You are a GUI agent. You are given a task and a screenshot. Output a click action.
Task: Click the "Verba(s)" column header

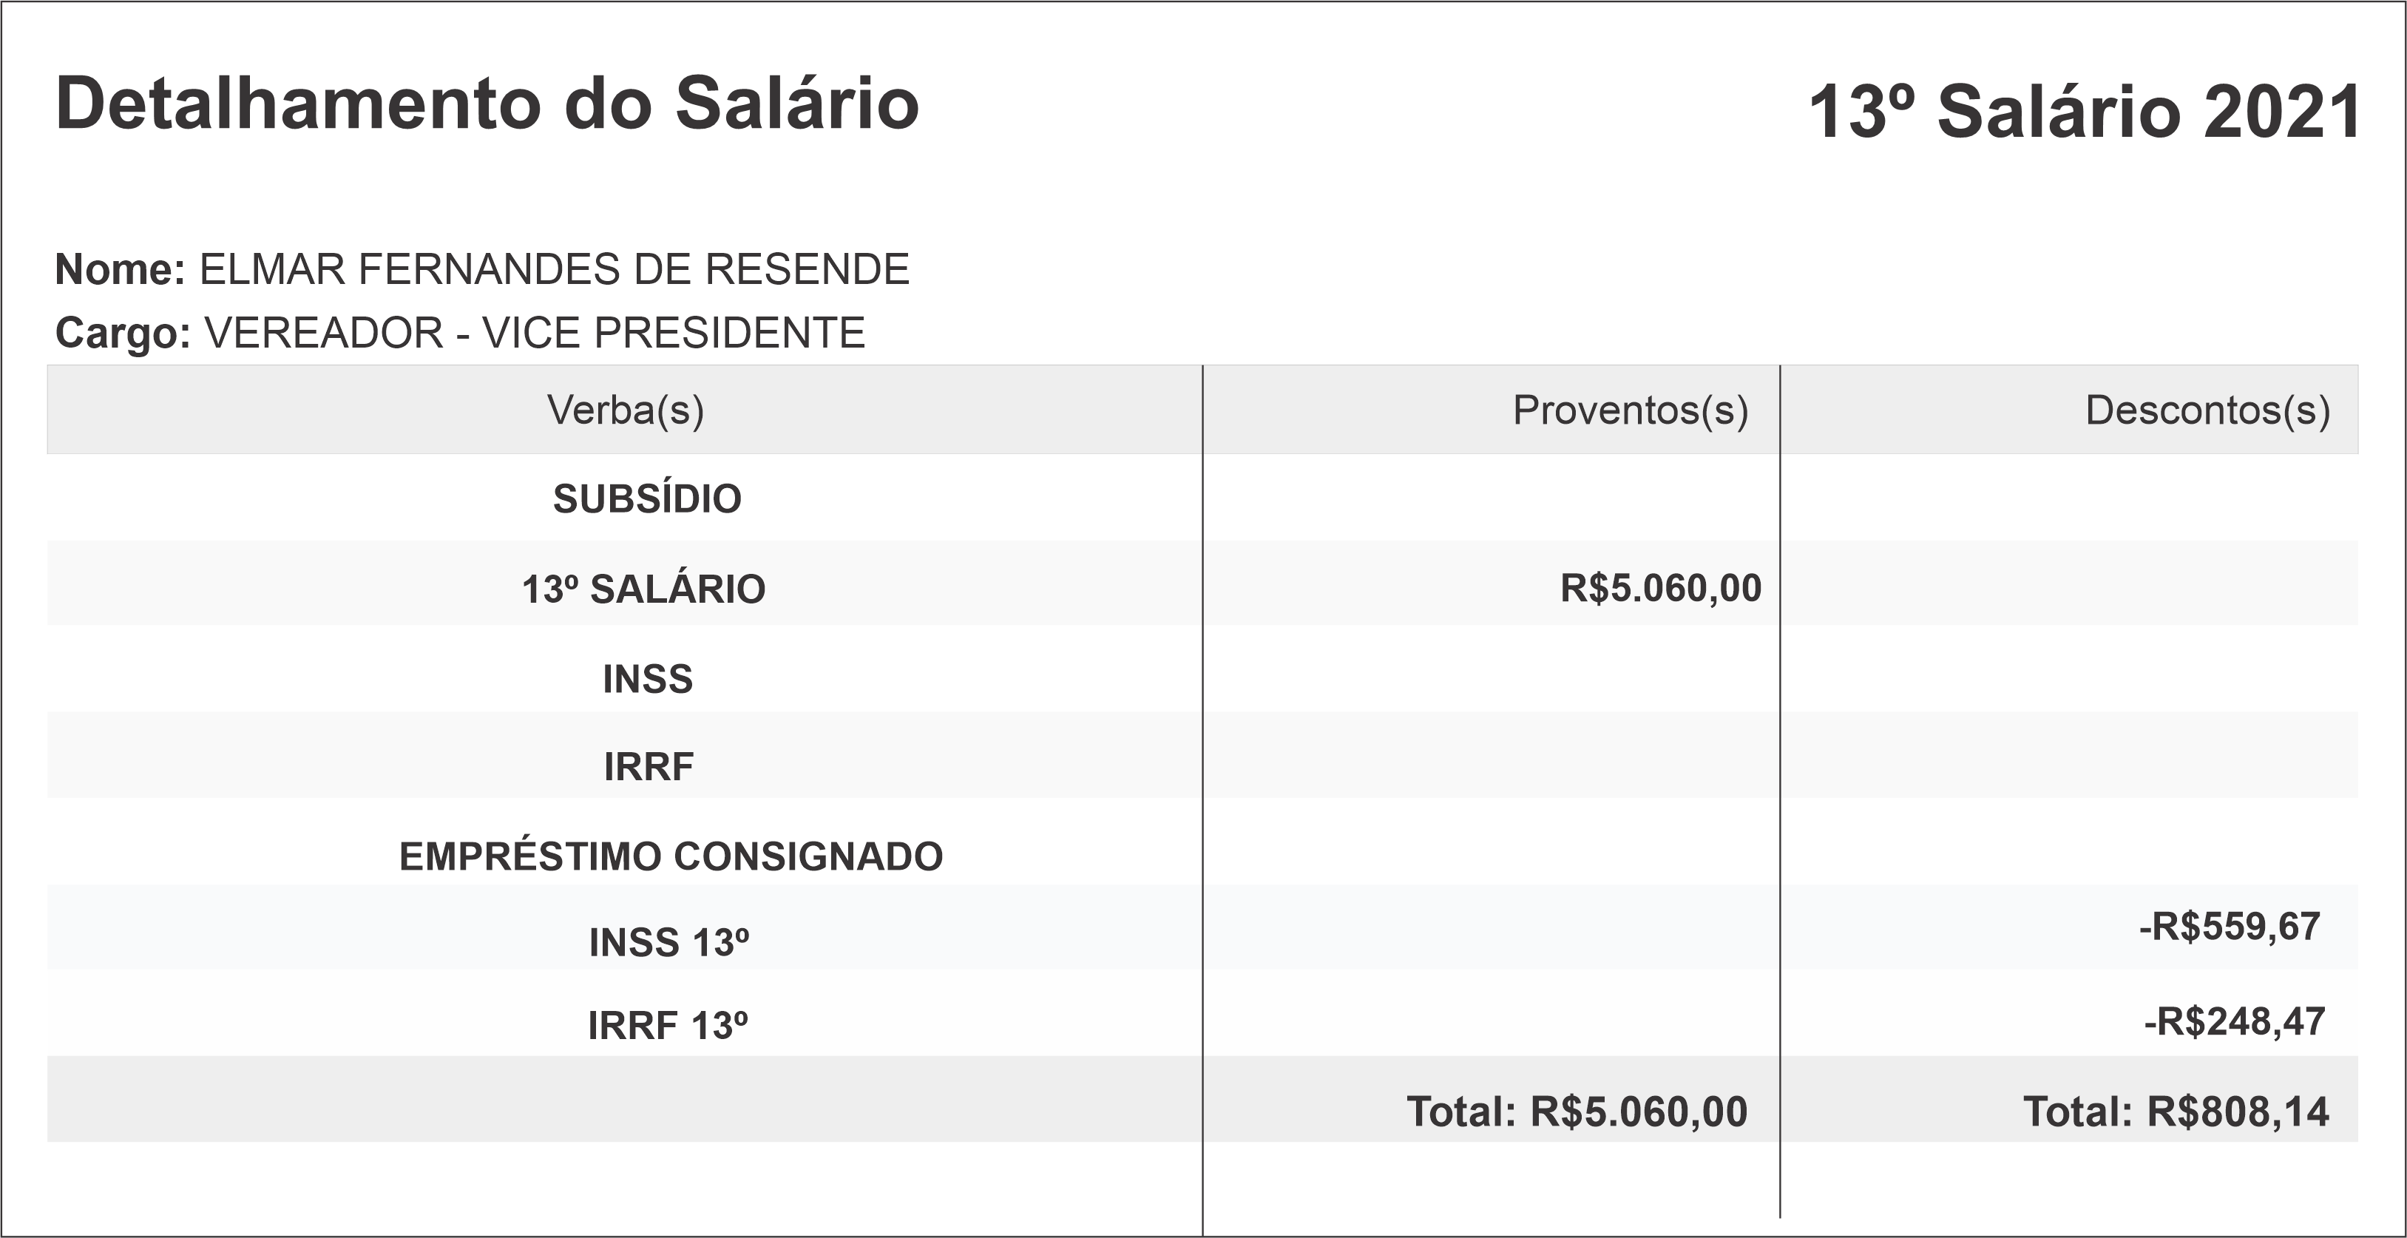(x=625, y=410)
